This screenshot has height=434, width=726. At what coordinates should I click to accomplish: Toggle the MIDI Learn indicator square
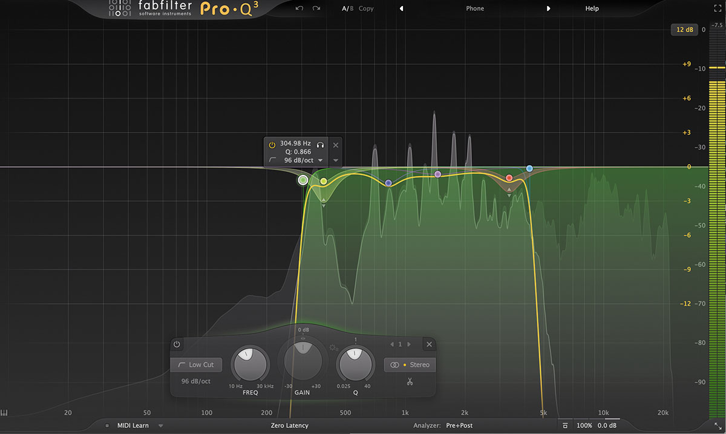[x=107, y=426]
